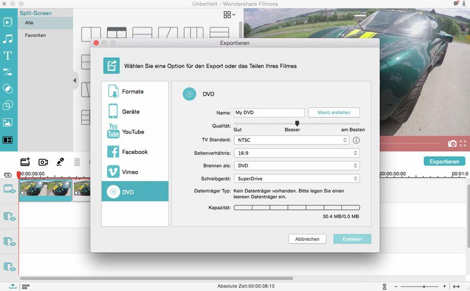Open the TV Standard dropdown showing NTSC

(x=291, y=140)
